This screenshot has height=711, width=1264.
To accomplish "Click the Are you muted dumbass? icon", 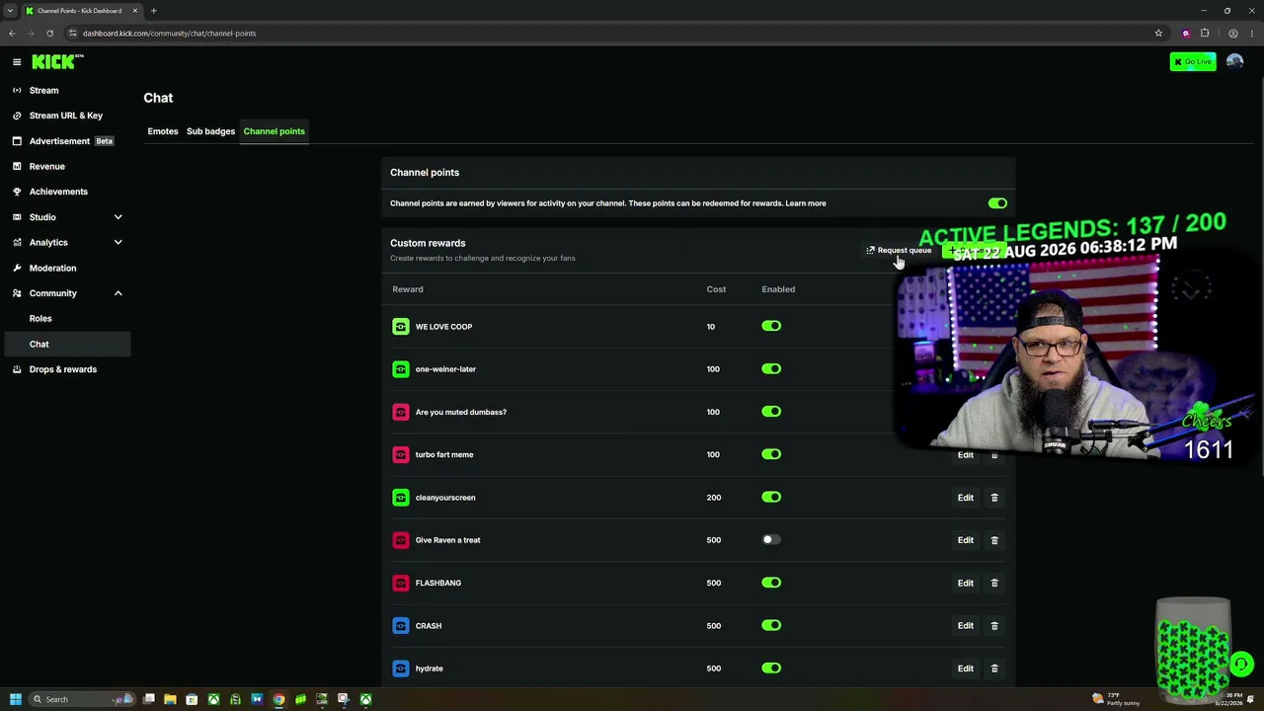I will [x=401, y=412].
